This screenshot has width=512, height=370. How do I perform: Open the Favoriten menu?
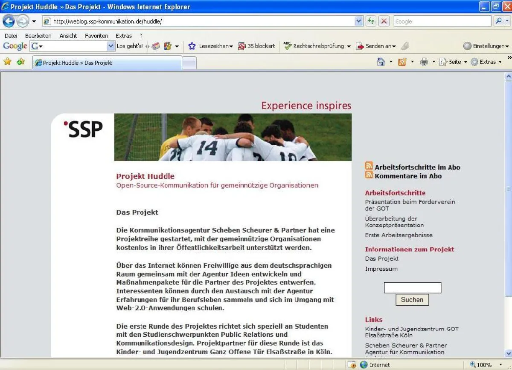click(96, 36)
